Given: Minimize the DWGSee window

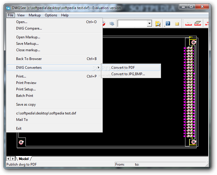Looking at the screenshot, I should (x=183, y=7).
